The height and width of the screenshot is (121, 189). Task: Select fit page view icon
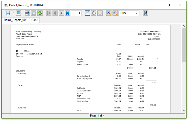(94, 13)
